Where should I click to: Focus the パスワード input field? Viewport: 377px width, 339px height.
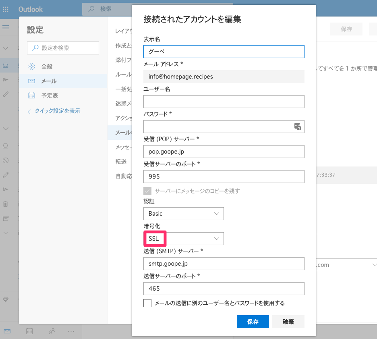coord(224,127)
